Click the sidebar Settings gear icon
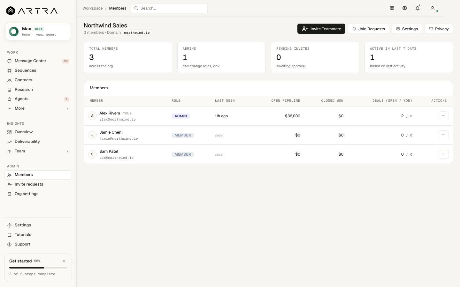 coord(10,225)
